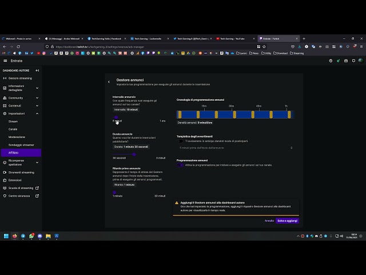Click the browser address bar URL
The height and width of the screenshot is (275, 366).
click(x=100, y=47)
